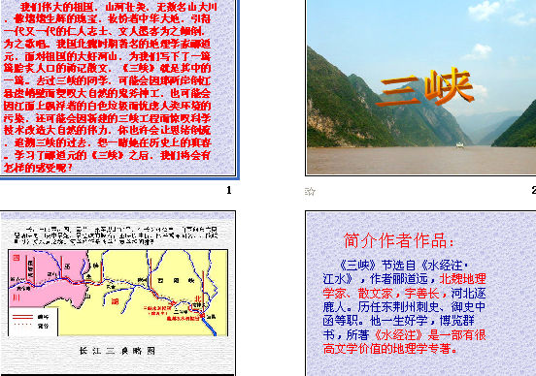This screenshot has width=536, height=376.
Task: Click the red 北 character on the map
Action: coord(197,298)
